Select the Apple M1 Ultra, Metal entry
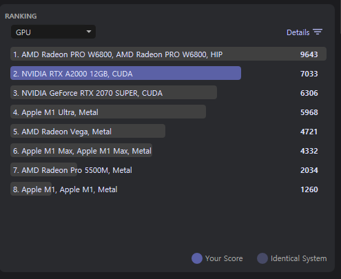 coord(108,112)
